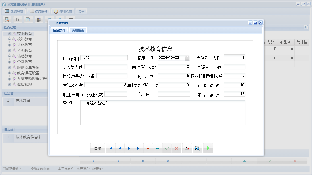This screenshot has width=312, height=175.
Task: Select the search magnifier icon on the main toolbar
Action: click(7, 19)
